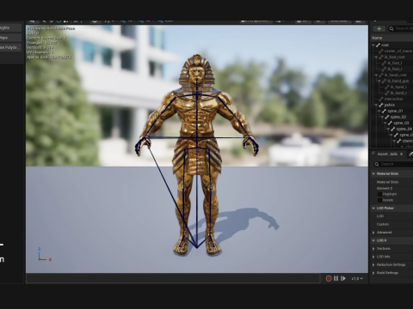Click the green plus add button
Screen dimensions: 413x309
coord(379,28)
